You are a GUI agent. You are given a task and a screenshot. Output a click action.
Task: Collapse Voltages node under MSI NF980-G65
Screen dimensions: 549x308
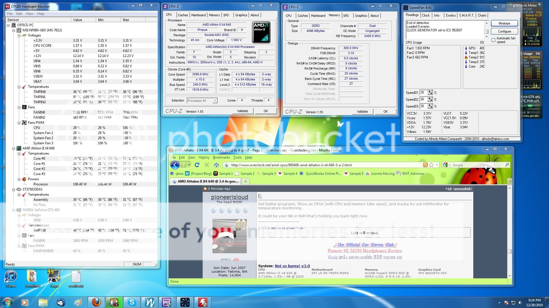point(19,35)
